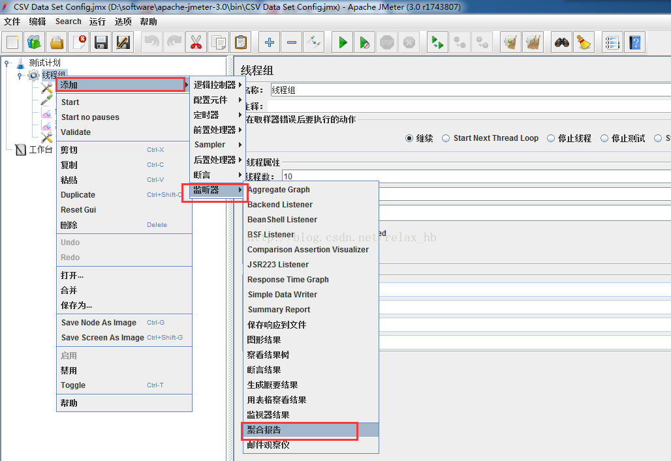671x461 pixels.
Task: Open the 运行 menu
Action: [97, 22]
